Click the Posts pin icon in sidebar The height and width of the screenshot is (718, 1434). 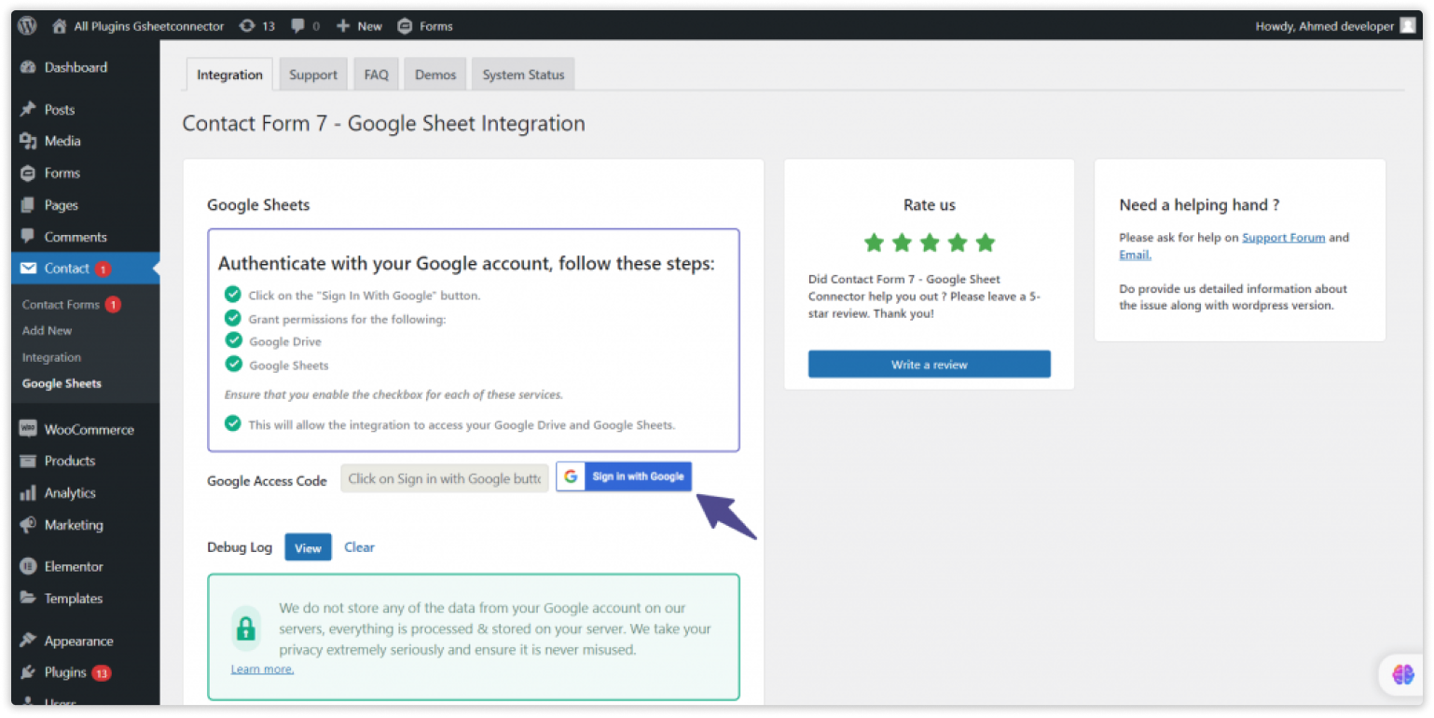(28, 109)
